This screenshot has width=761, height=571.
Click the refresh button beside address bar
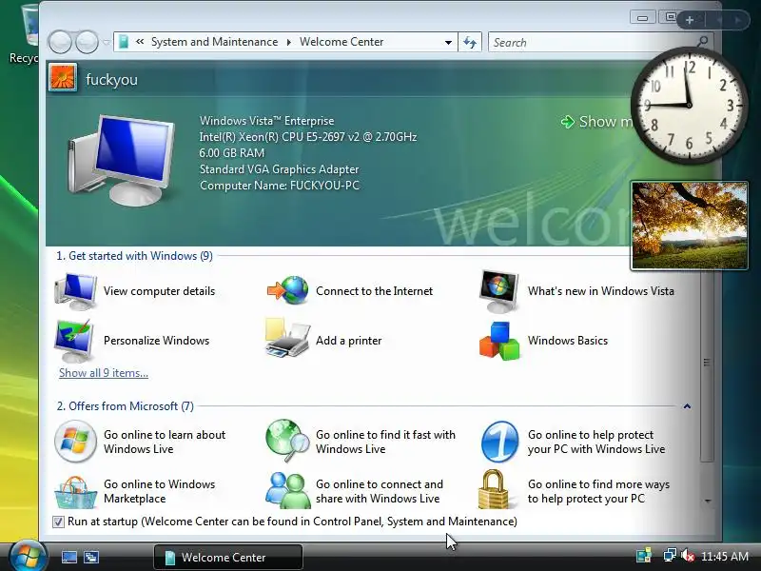(x=470, y=42)
